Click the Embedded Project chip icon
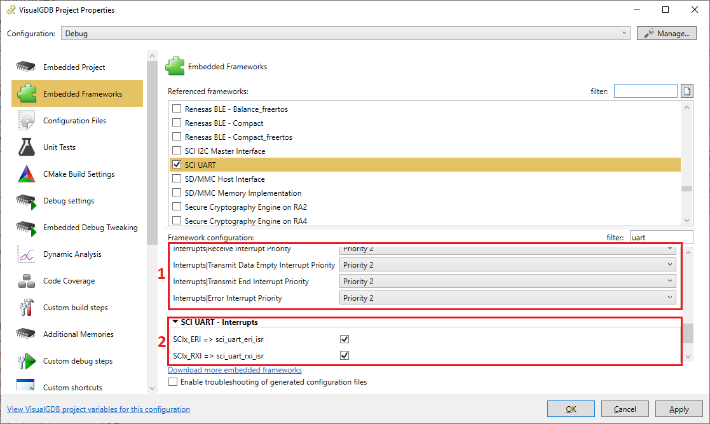The height and width of the screenshot is (424, 710). pyautogui.click(x=26, y=67)
